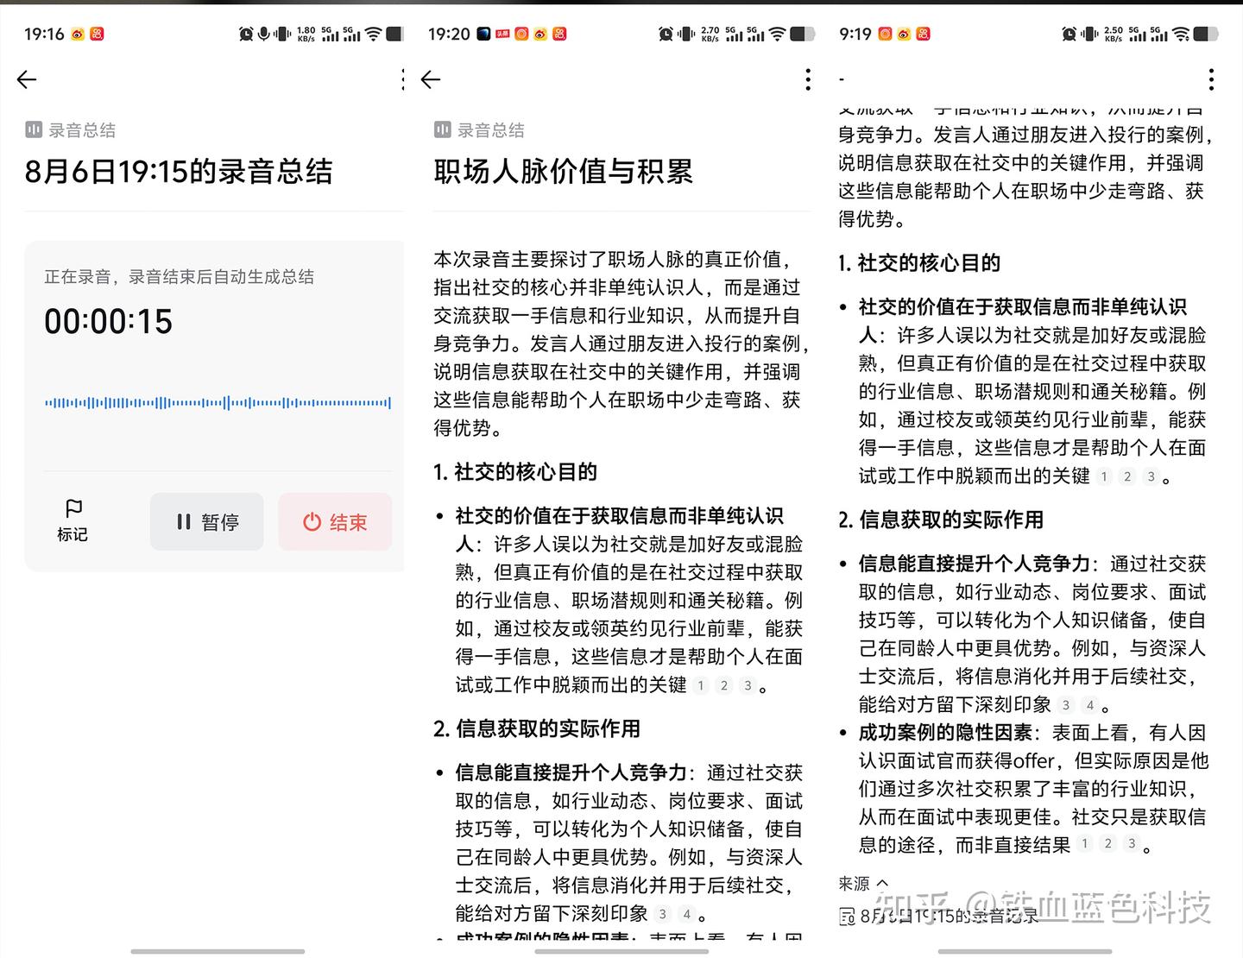Tap the 00:00:15 recording timer
Screen dimensions: 1243x958
pos(109,322)
